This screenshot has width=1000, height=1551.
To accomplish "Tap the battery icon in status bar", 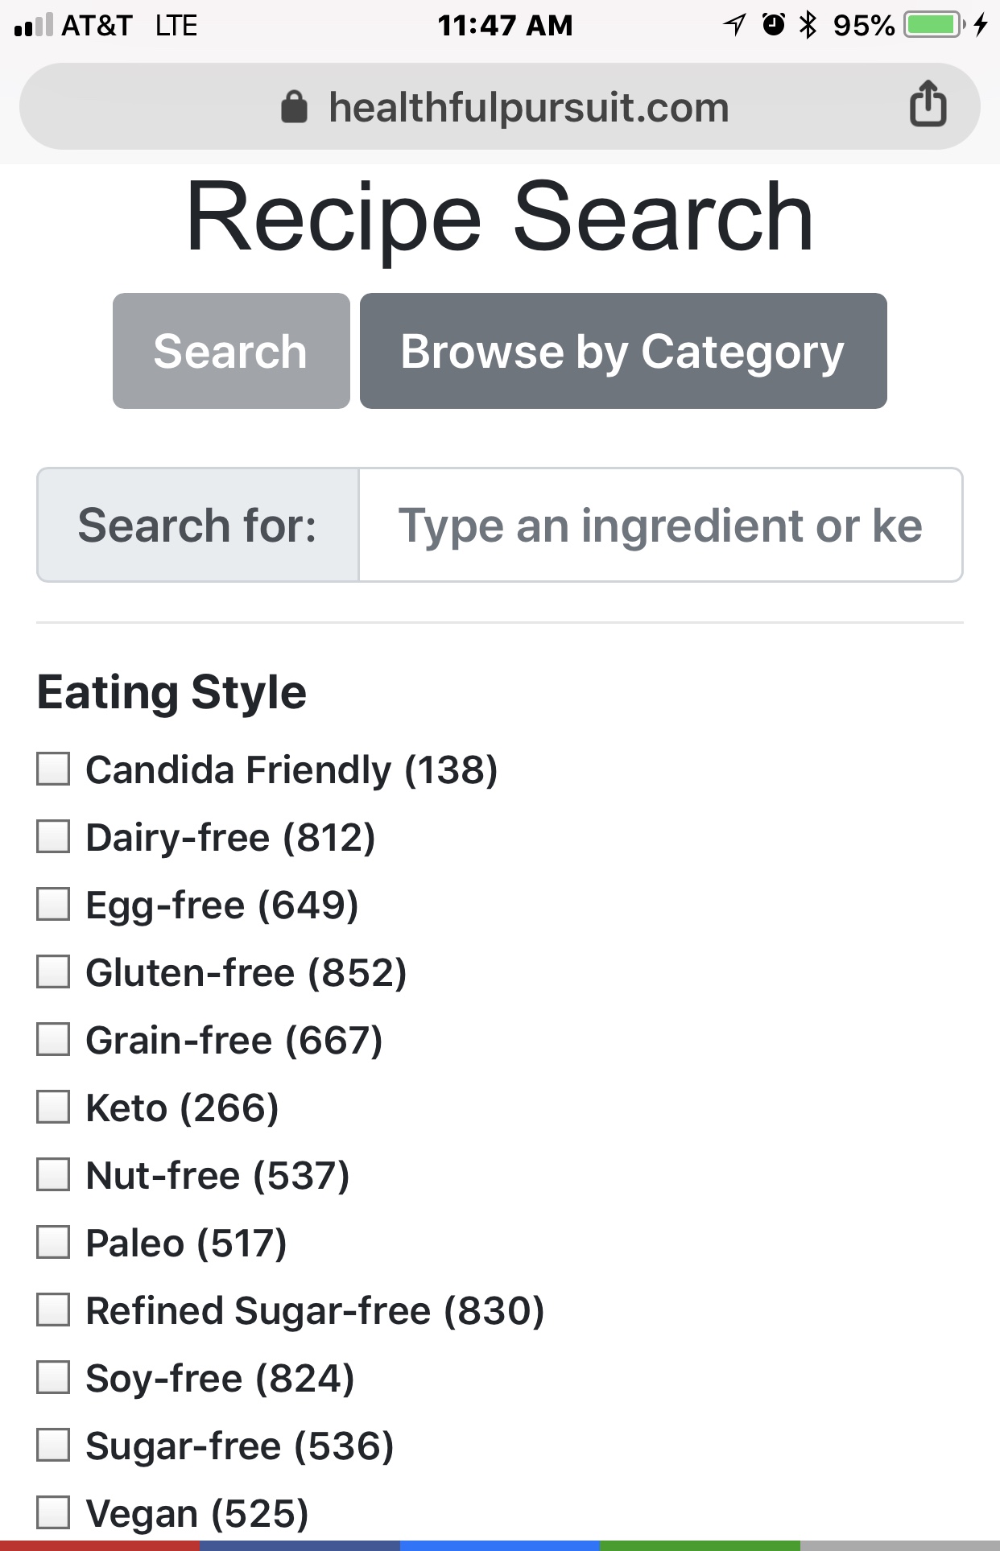I will click(934, 25).
